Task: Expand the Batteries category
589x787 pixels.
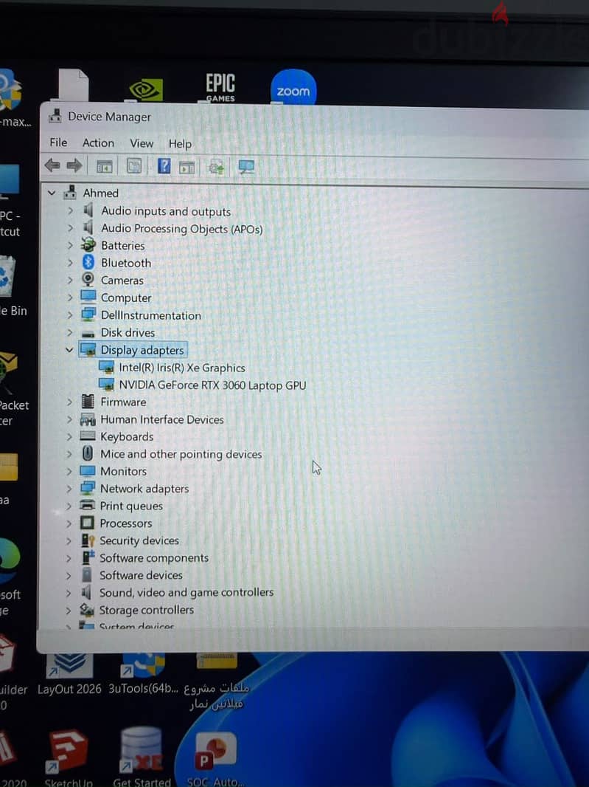Action: [x=70, y=245]
